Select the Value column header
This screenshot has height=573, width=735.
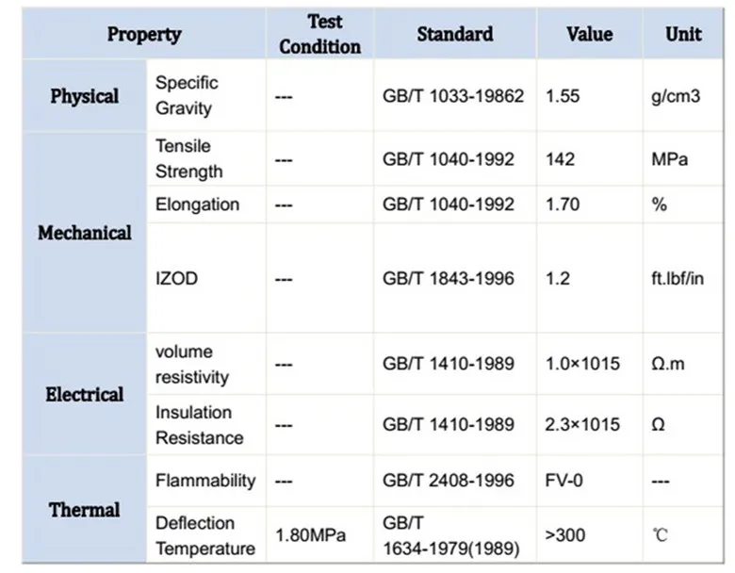[x=589, y=35]
